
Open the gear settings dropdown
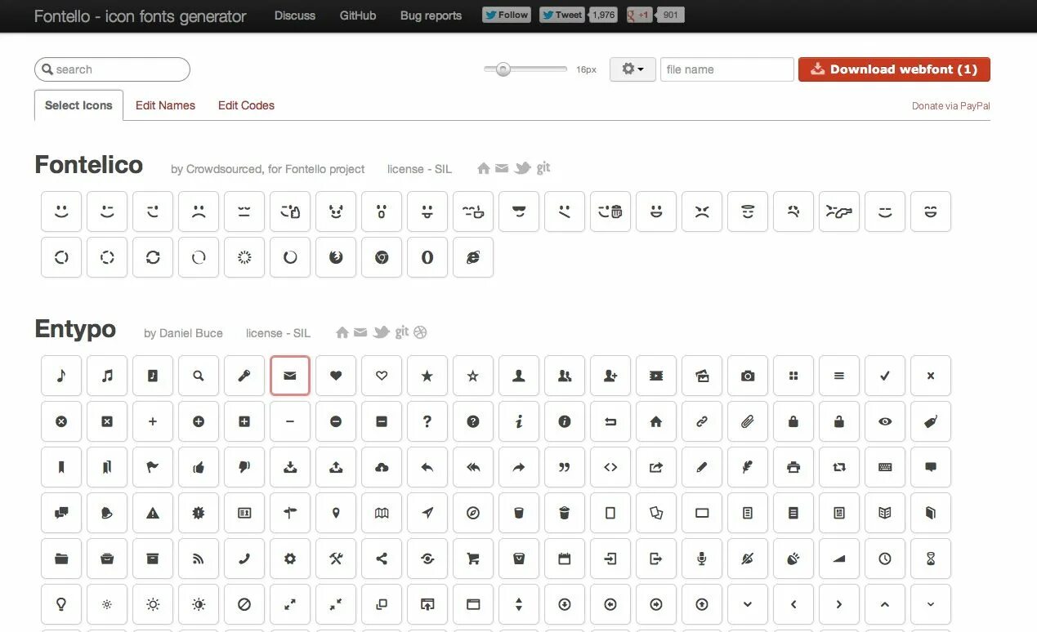pyautogui.click(x=632, y=69)
